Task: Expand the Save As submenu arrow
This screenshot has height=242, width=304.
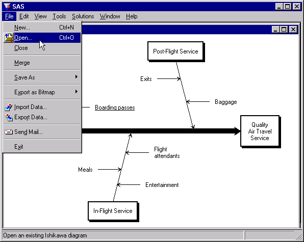Action: click(77, 77)
